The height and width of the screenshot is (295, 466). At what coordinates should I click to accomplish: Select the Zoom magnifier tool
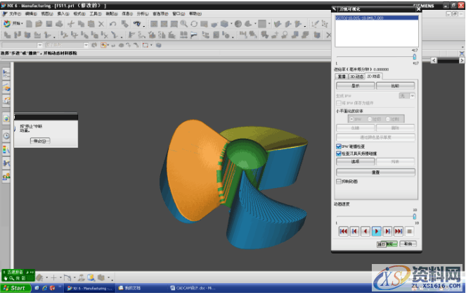click(x=183, y=24)
